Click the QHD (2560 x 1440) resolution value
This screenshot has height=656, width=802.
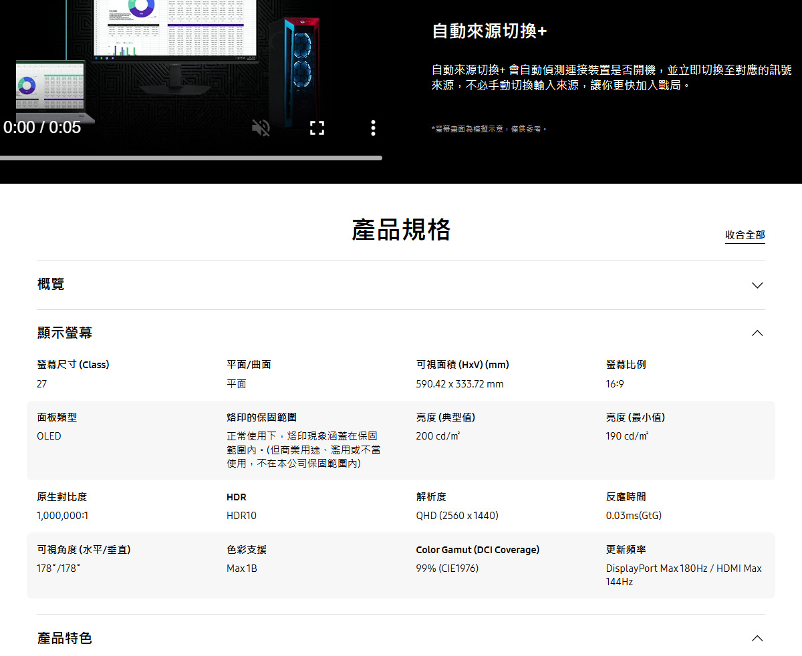pyautogui.click(x=457, y=516)
